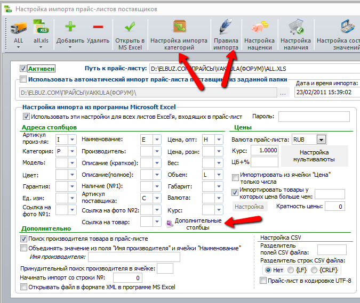360x303 pixels.
Task: Open Цена, опт column dropdown
Action: point(219,140)
